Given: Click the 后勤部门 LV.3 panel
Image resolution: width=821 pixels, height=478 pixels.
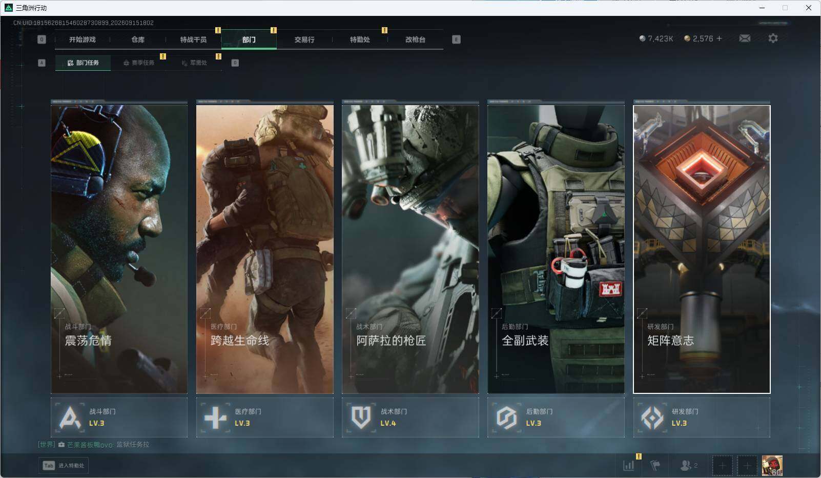Looking at the screenshot, I should pyautogui.click(x=556, y=417).
